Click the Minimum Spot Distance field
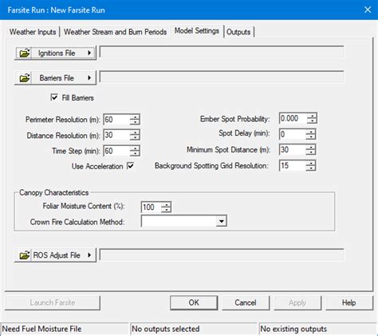 point(292,149)
